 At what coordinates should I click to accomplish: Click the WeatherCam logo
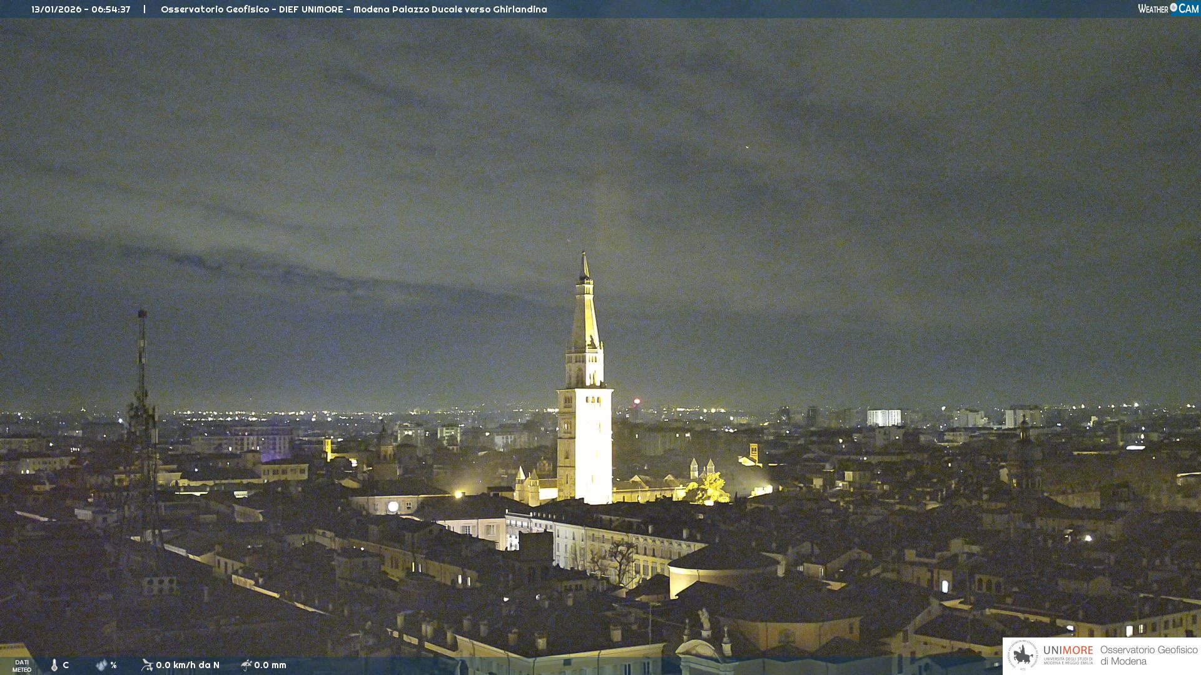click(x=1168, y=9)
